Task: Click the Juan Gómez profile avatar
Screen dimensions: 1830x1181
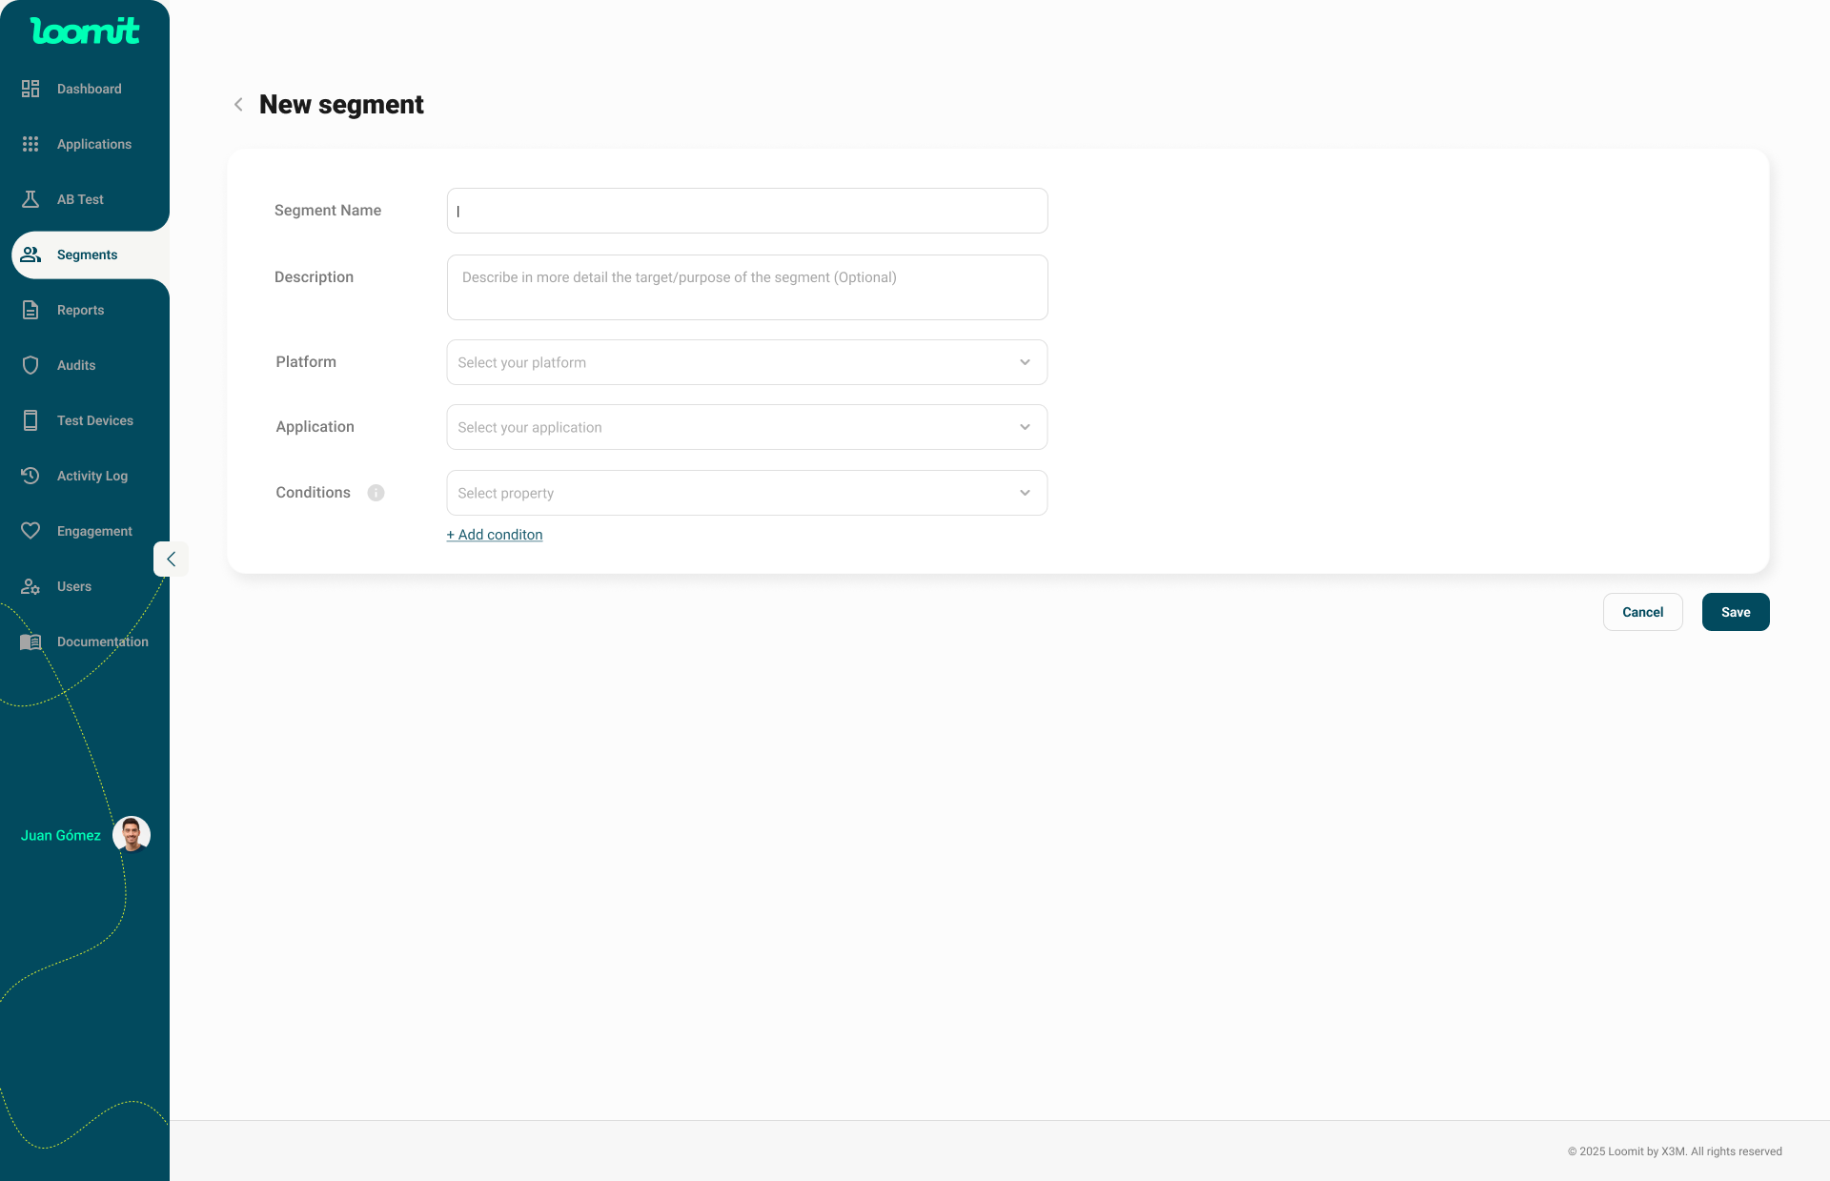Action: tap(132, 835)
